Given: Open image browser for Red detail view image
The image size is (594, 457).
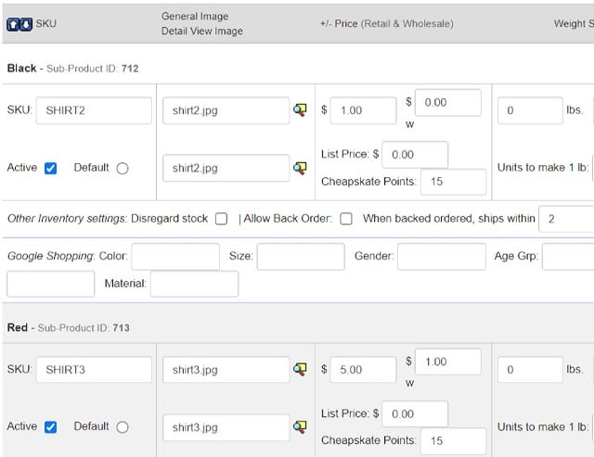Looking at the screenshot, I should point(300,426).
